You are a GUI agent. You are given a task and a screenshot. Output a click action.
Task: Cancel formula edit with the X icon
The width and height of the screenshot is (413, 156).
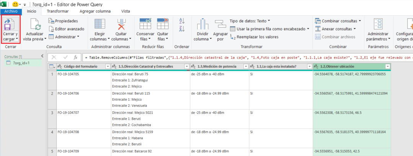pyautogui.click(x=54, y=57)
